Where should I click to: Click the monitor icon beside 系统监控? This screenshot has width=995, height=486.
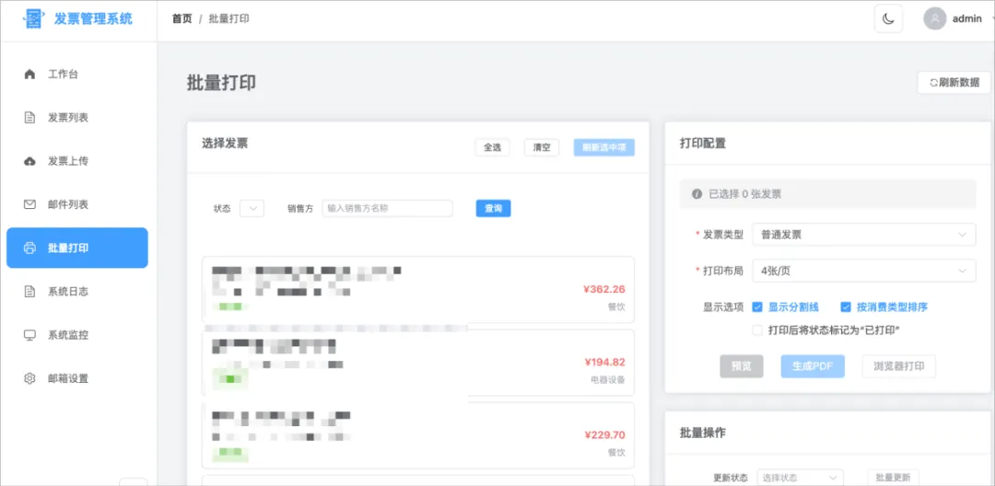pyautogui.click(x=29, y=334)
